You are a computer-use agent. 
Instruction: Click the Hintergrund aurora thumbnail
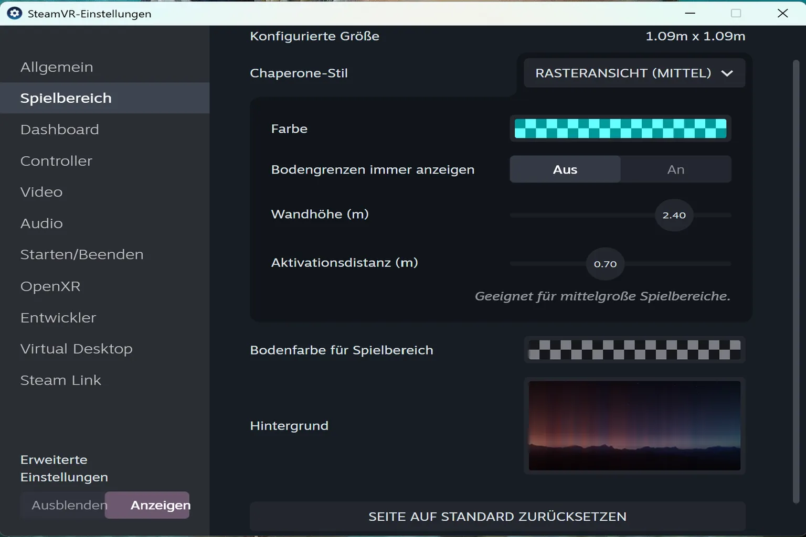pyautogui.click(x=634, y=426)
